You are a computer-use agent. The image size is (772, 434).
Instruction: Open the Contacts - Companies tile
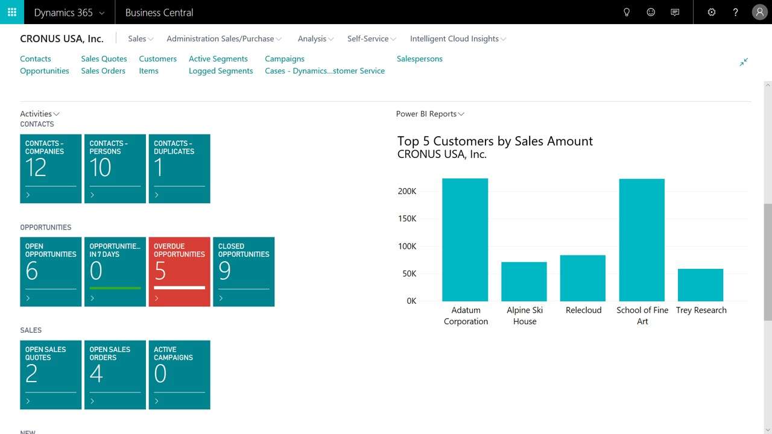50,168
